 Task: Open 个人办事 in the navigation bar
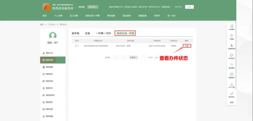coord(58,16)
